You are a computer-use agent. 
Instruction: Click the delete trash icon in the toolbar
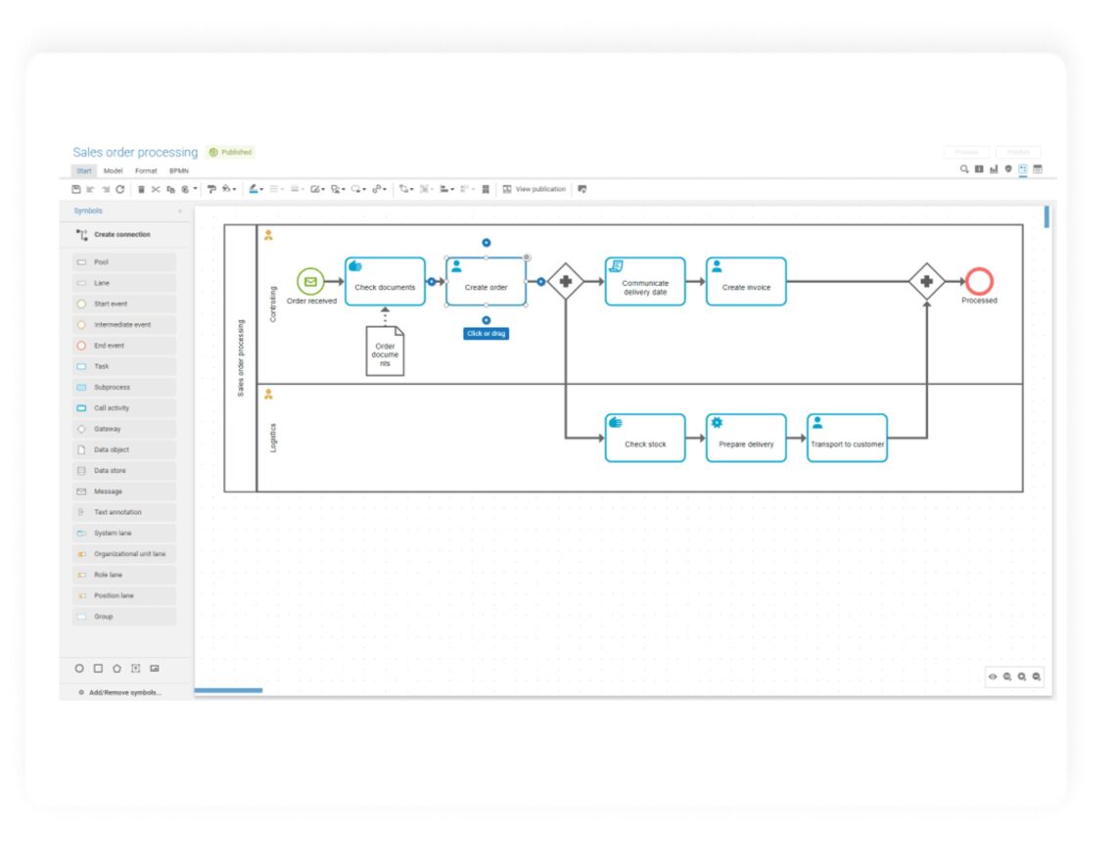(x=141, y=189)
